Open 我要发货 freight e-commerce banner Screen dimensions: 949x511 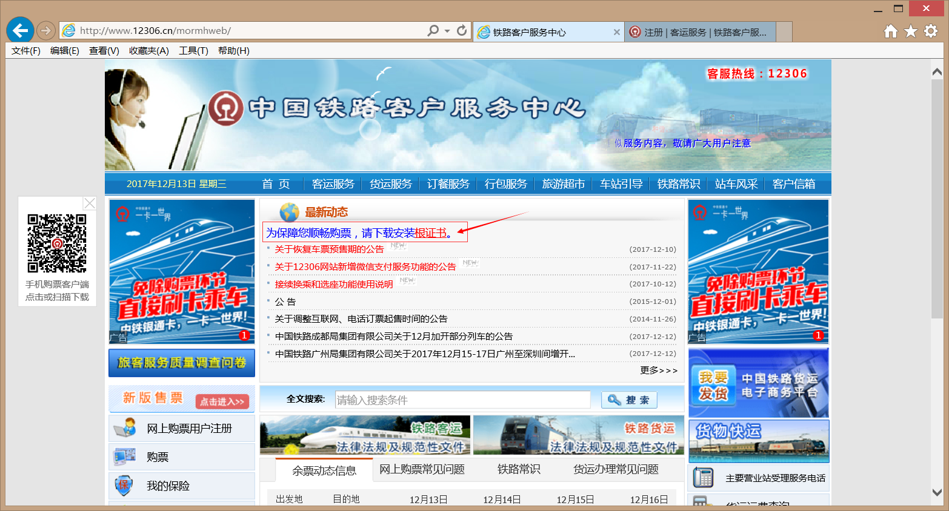[759, 383]
